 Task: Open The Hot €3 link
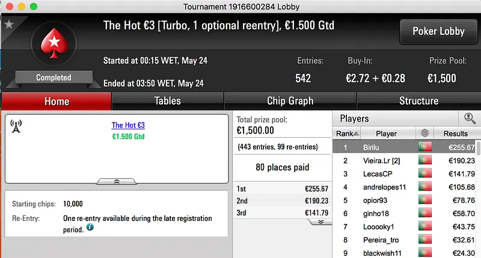128,125
